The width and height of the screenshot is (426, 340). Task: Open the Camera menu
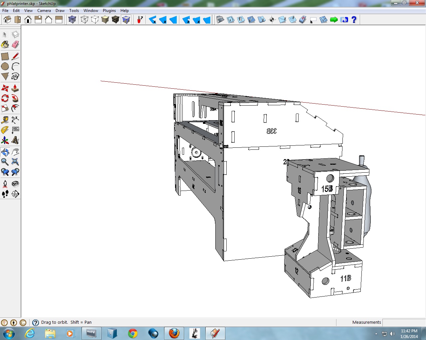click(x=44, y=11)
